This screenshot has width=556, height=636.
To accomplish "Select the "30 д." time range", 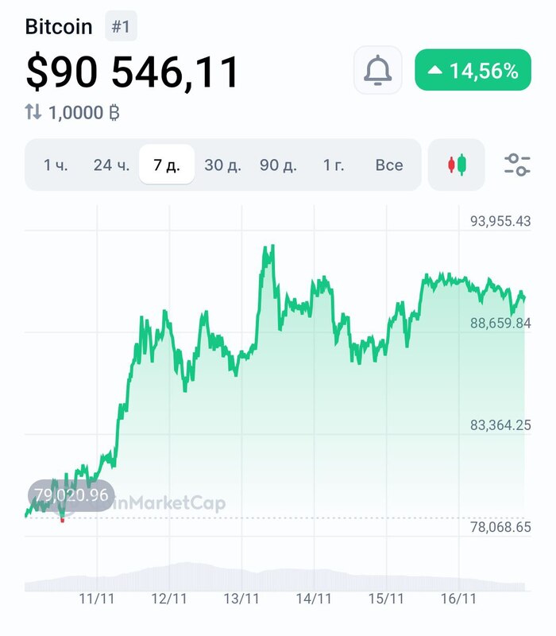I will pos(222,164).
